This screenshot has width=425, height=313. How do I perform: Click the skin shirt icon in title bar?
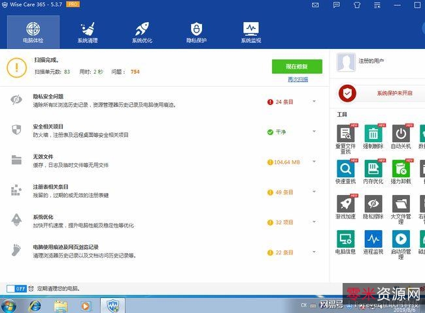coord(357,5)
